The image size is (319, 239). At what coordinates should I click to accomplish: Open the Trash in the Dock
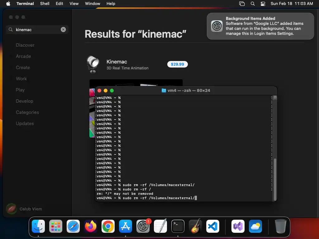(x=281, y=226)
